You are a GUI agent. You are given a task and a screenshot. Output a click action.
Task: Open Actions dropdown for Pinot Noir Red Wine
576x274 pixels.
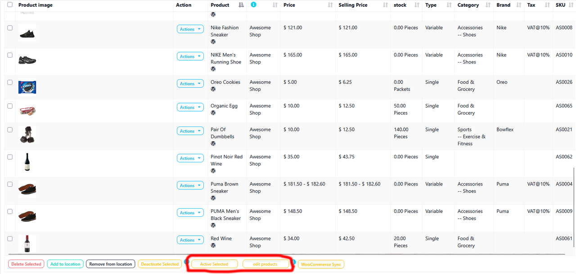(x=190, y=158)
